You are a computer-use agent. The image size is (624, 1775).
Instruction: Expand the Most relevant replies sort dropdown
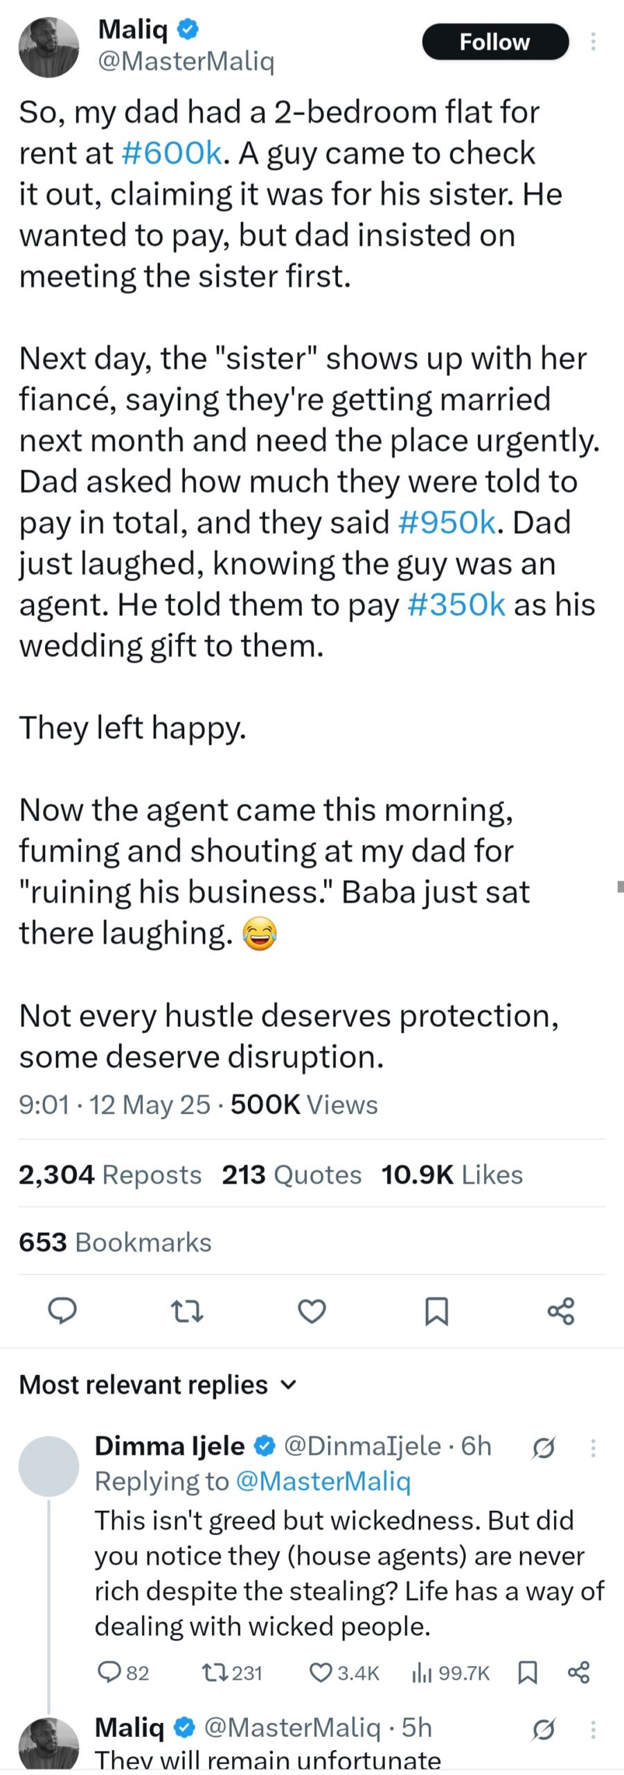(x=158, y=1385)
